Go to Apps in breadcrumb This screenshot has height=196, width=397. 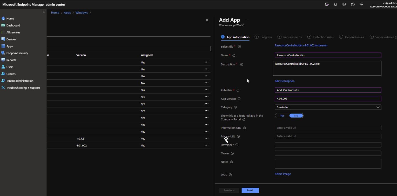67,13
